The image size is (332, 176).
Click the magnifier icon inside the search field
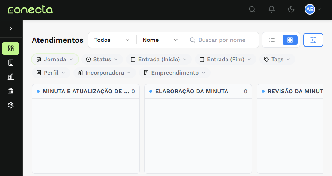(x=193, y=40)
